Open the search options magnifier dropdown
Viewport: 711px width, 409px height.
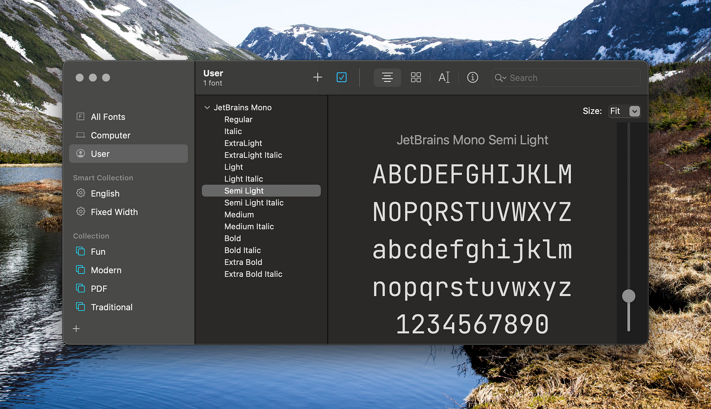pos(500,78)
